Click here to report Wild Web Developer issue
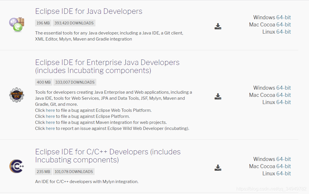309x194 pixels. 50,128
